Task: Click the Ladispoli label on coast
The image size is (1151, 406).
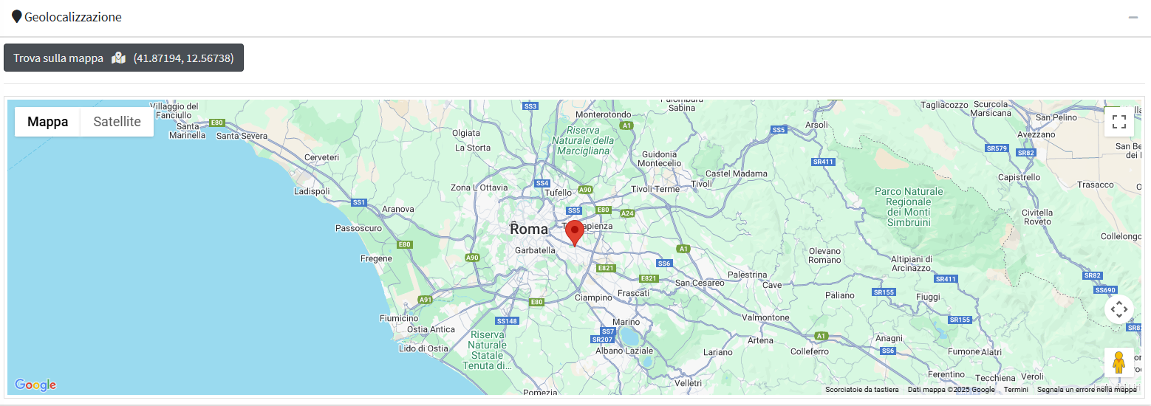Action: pos(312,191)
